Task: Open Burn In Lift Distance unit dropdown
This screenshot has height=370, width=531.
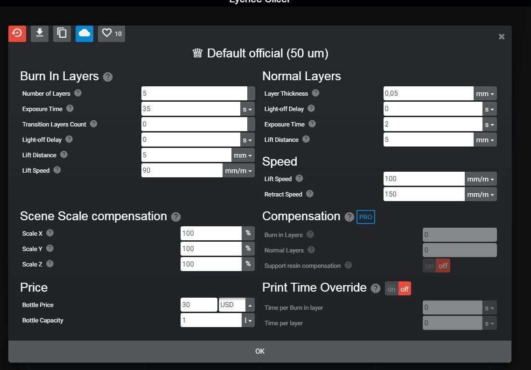Action: click(243, 155)
